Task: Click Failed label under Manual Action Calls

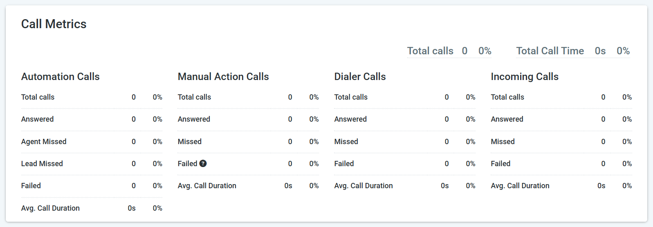Action: click(187, 164)
